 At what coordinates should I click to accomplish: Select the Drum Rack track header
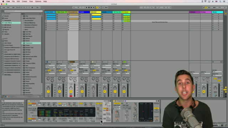tap(50, 12)
